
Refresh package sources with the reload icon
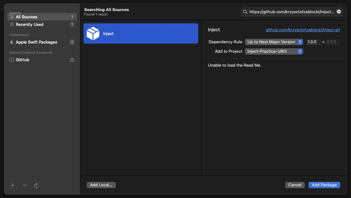tap(36, 186)
